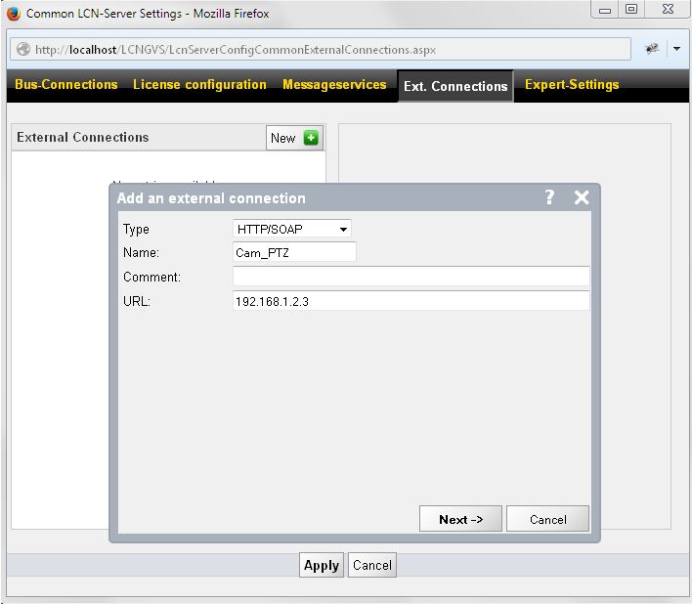
Task: Click the Firefox logo in title bar
Action: tap(14, 14)
